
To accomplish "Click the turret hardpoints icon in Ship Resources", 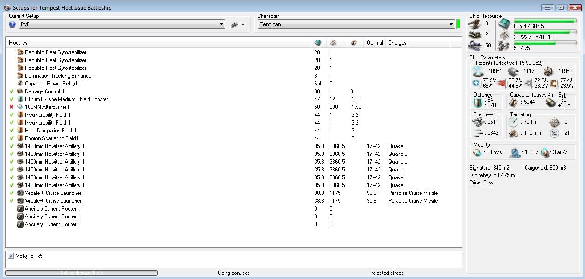I will 474,23.
